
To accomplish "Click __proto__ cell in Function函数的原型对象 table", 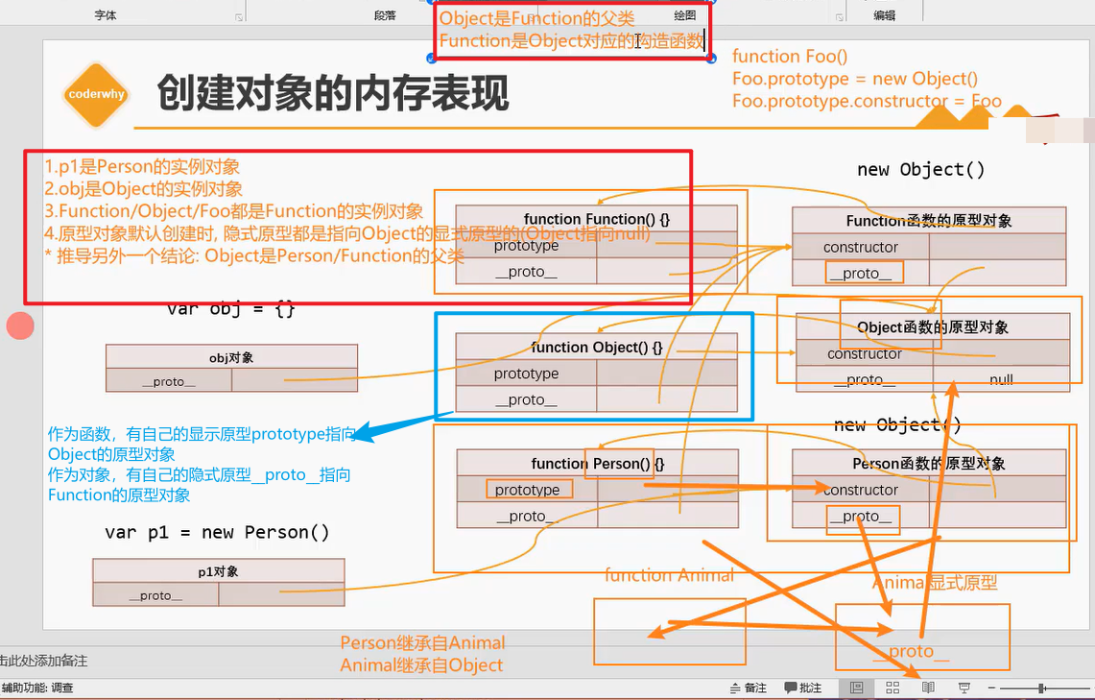I will pyautogui.click(x=860, y=273).
